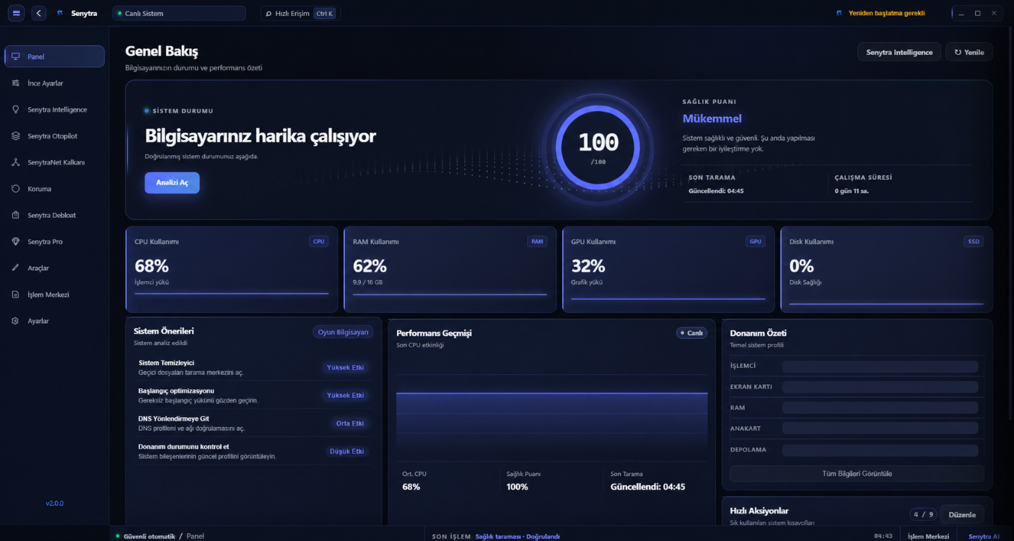Open the Panel page in sidebar
This screenshot has width=1014, height=541.
pyautogui.click(x=55, y=56)
